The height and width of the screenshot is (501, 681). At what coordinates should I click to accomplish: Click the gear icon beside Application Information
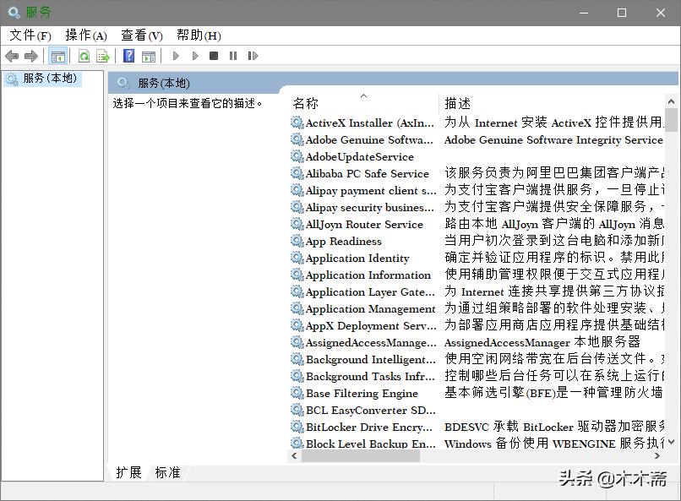[297, 275]
